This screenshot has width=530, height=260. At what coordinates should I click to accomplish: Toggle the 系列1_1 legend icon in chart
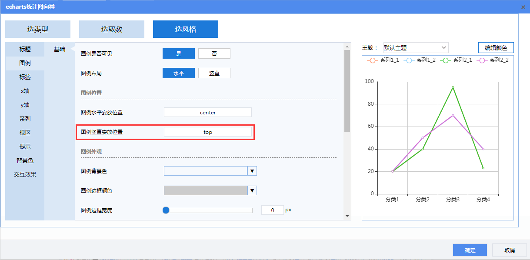click(x=372, y=60)
